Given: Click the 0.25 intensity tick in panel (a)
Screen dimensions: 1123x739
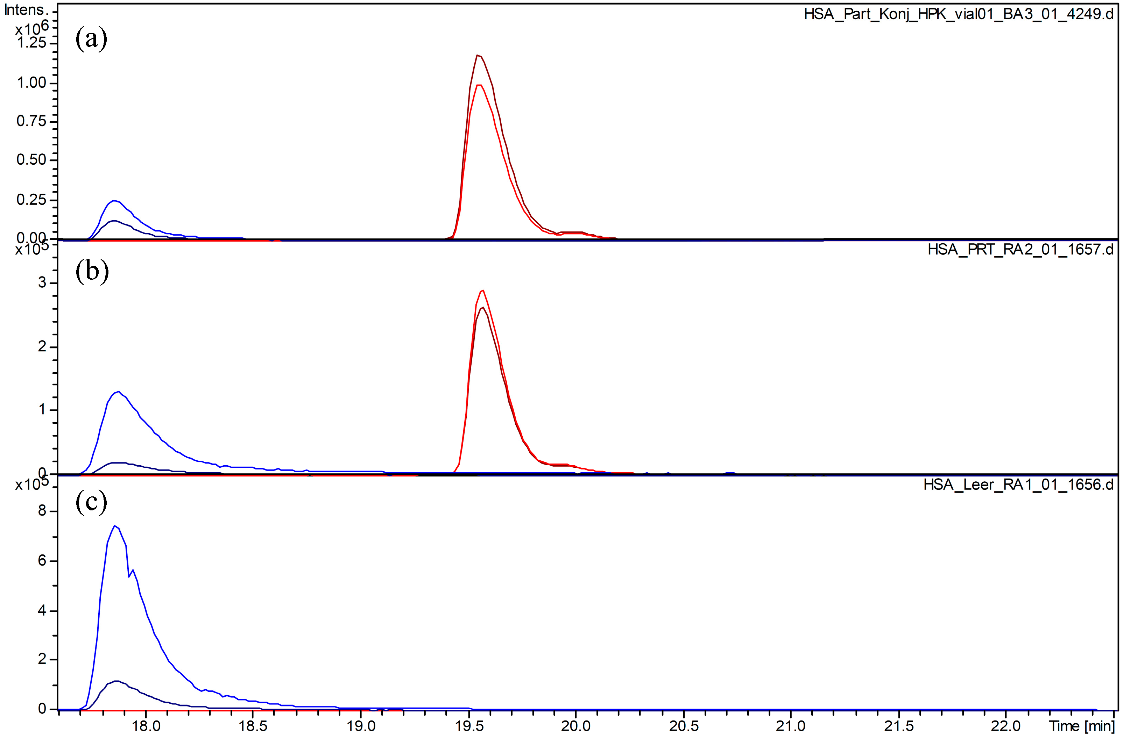Looking at the screenshot, I should coord(31,200).
